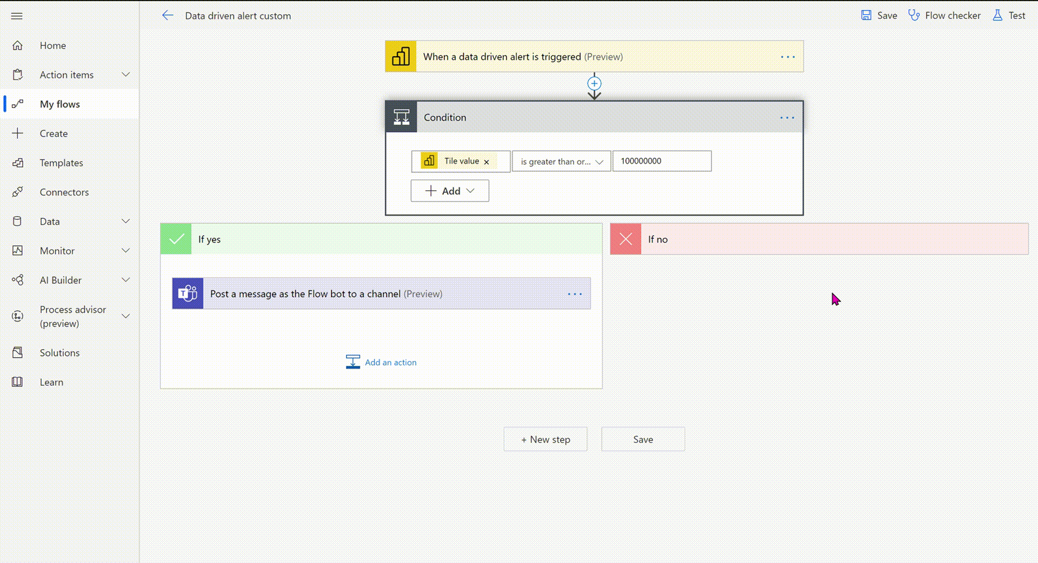
Task: Click the condition value field 100000000
Action: (x=662, y=161)
